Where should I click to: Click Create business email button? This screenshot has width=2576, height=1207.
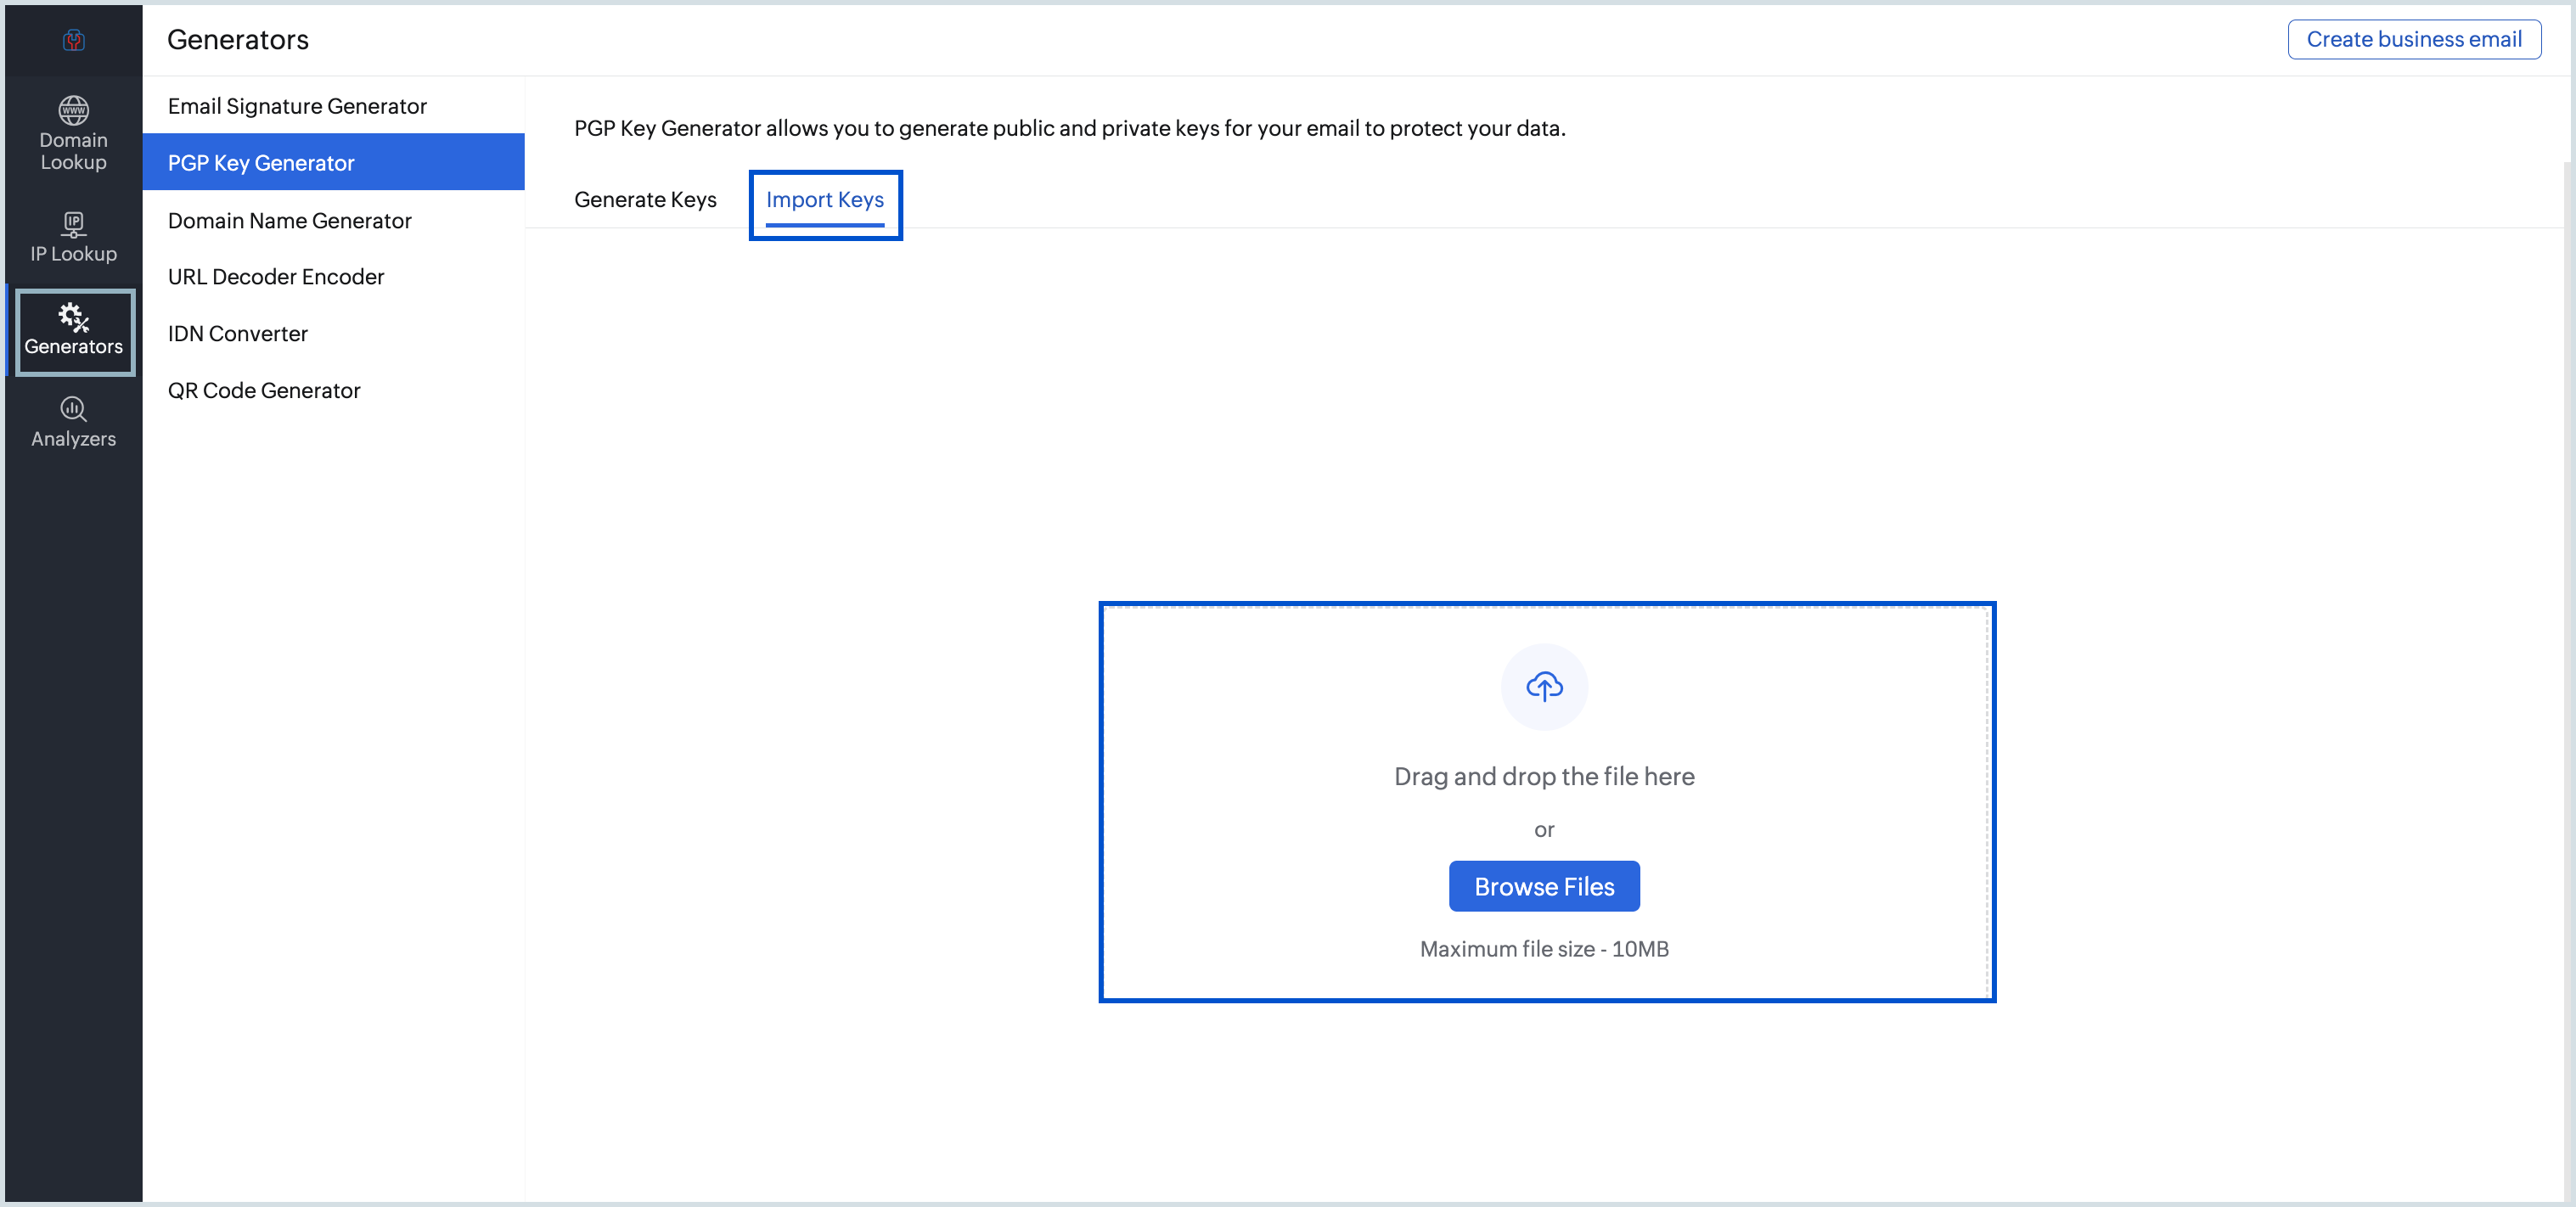(x=2414, y=39)
